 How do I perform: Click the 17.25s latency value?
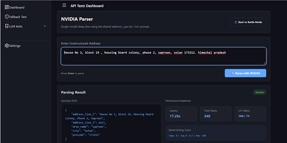[x=175, y=116]
